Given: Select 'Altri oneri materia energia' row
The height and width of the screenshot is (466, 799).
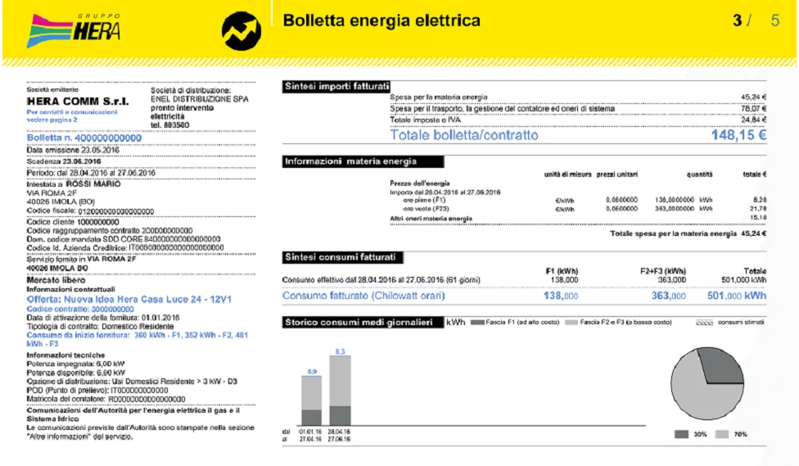Looking at the screenshot, I should coord(578,218).
